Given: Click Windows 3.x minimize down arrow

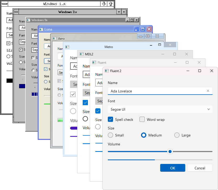Looking at the screenshot, I should pyautogui.click(x=119, y=12).
